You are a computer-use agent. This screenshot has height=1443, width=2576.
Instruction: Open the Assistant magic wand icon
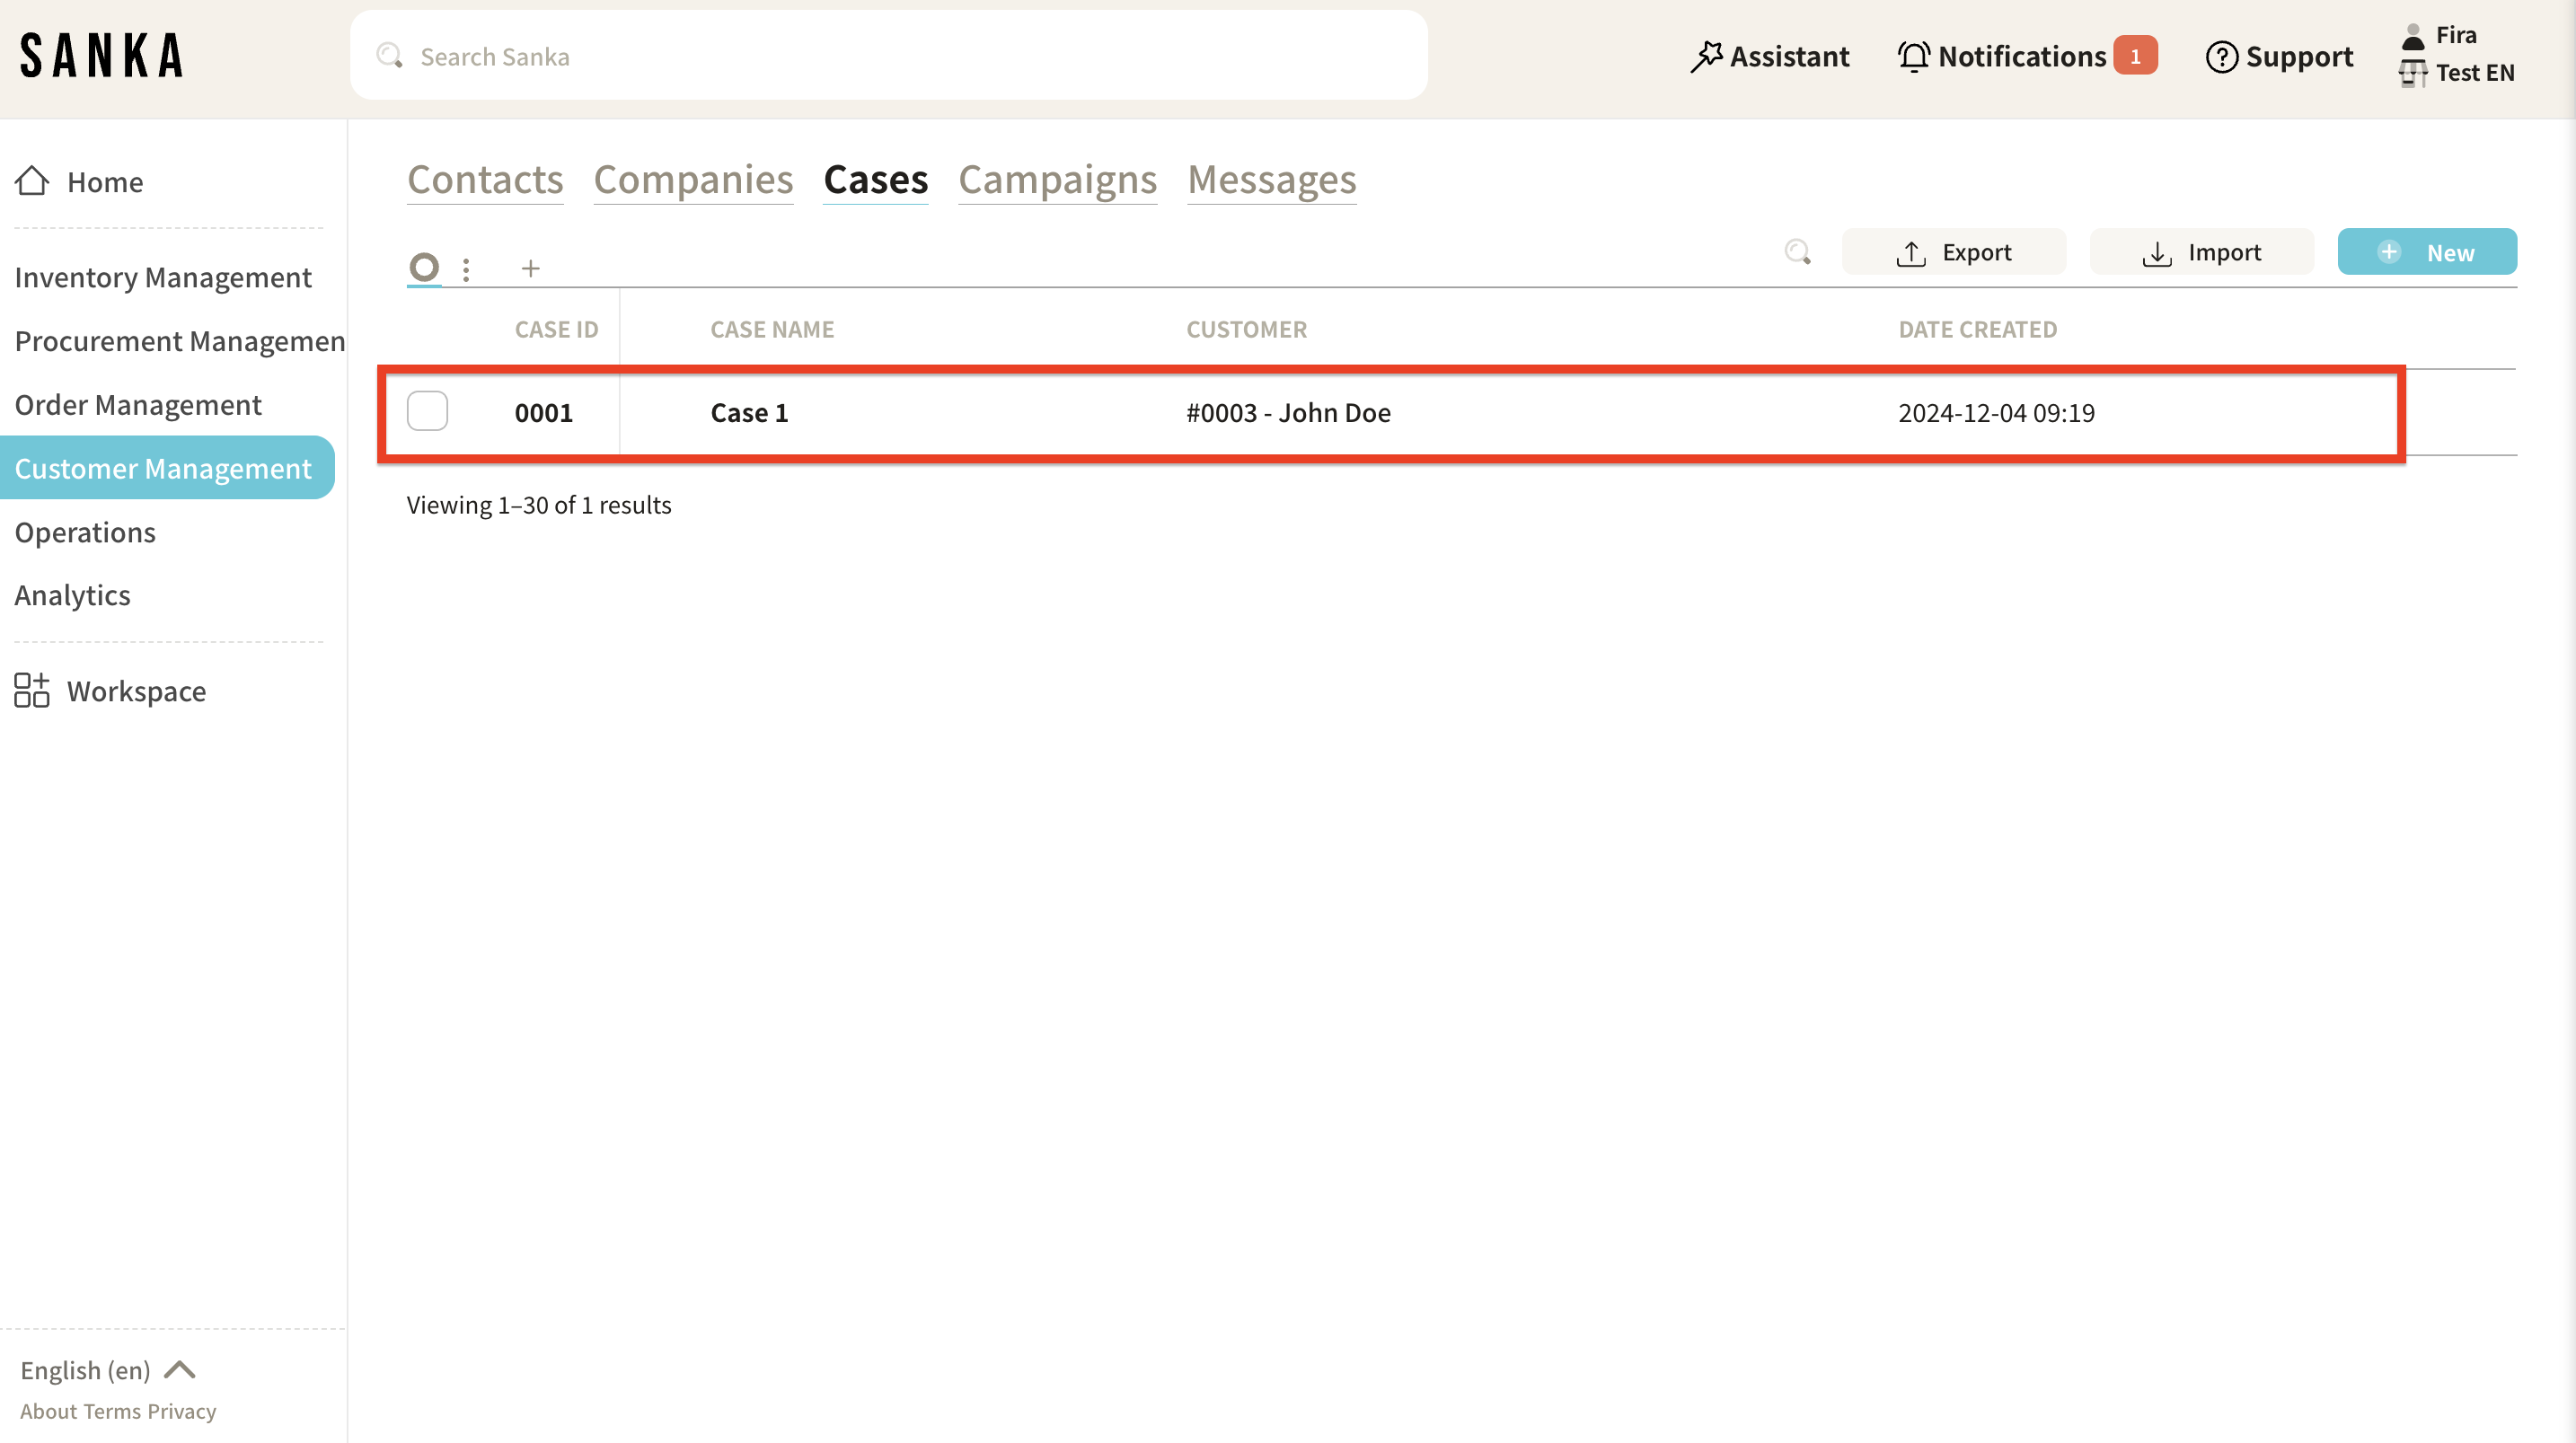(x=1706, y=57)
